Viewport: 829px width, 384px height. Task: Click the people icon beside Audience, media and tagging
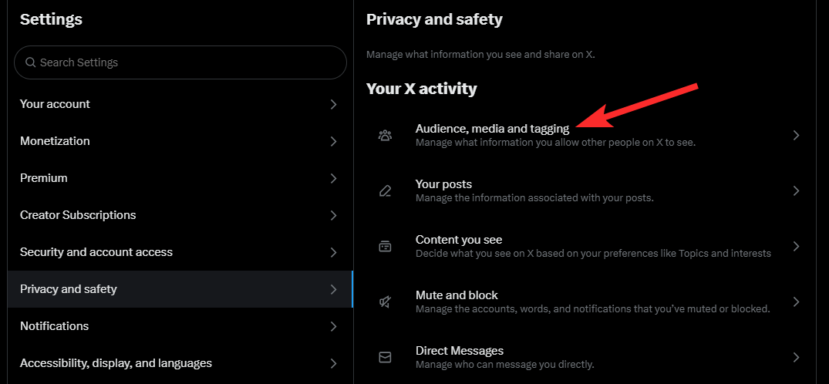385,136
